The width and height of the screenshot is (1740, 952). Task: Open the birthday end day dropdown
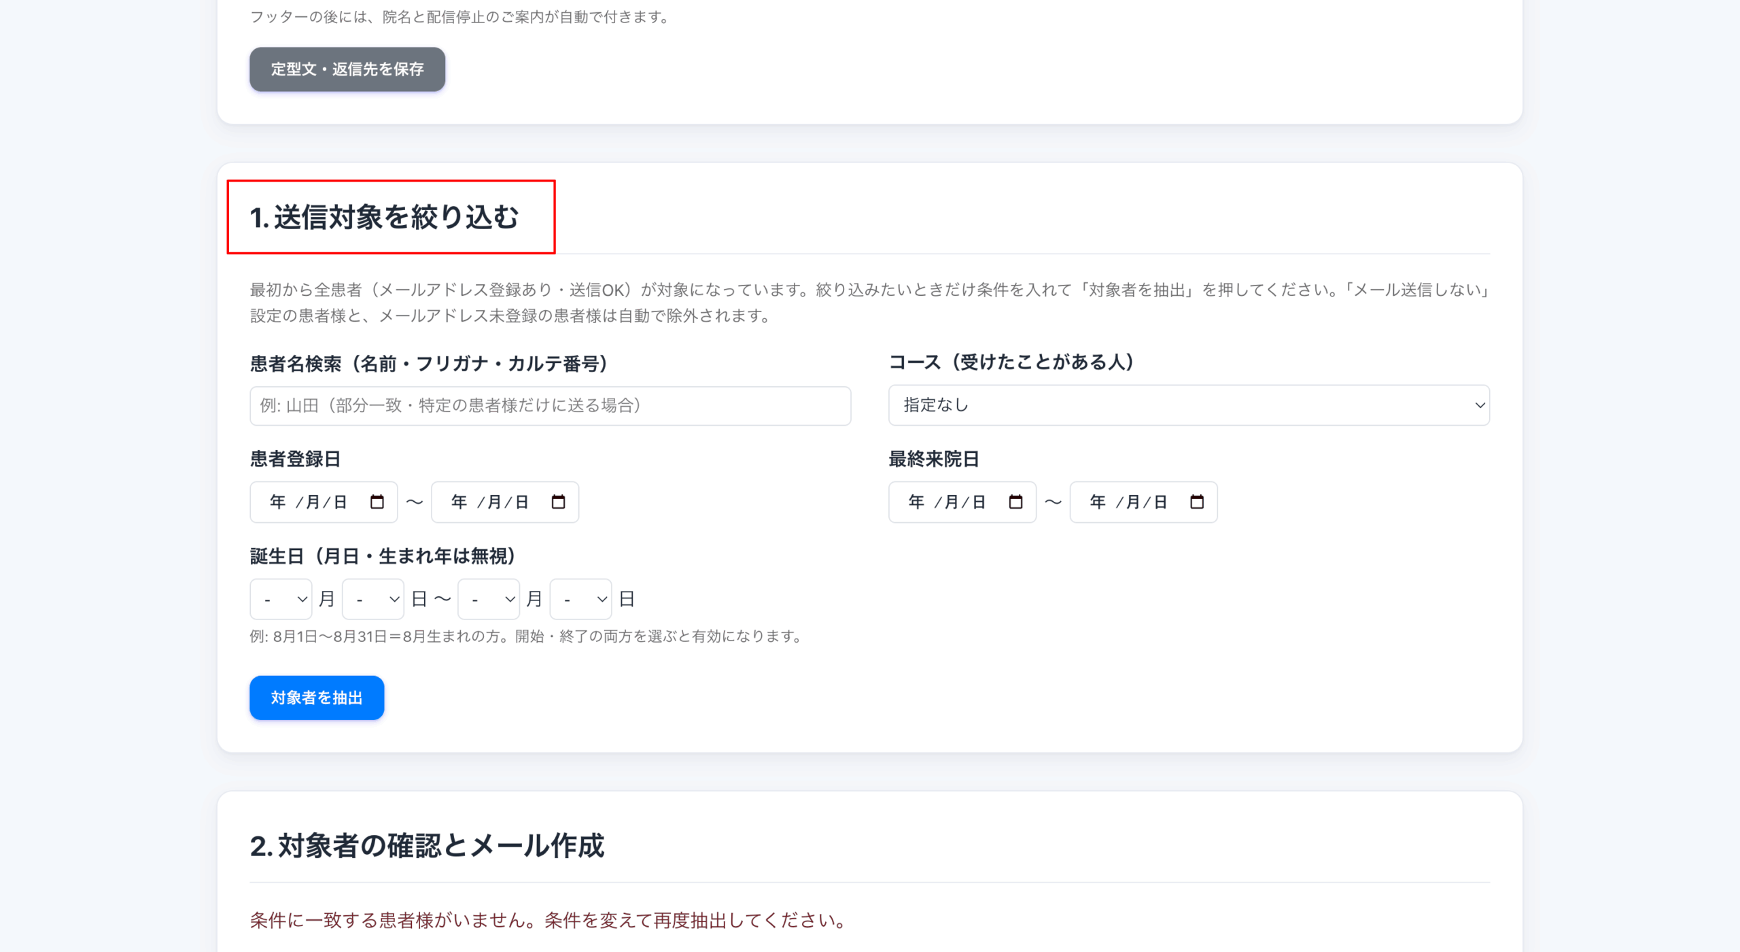(581, 599)
